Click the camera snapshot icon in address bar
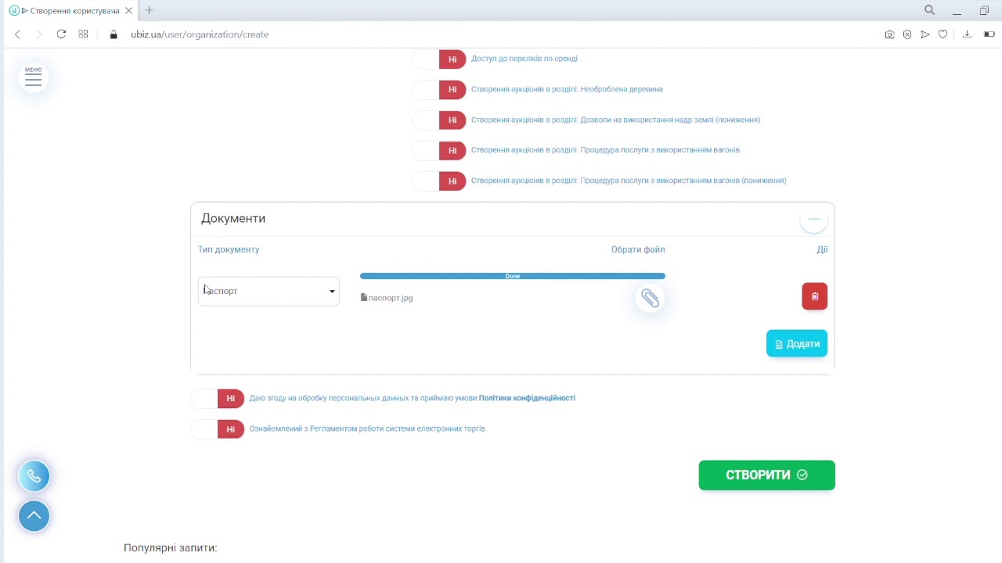 click(889, 34)
